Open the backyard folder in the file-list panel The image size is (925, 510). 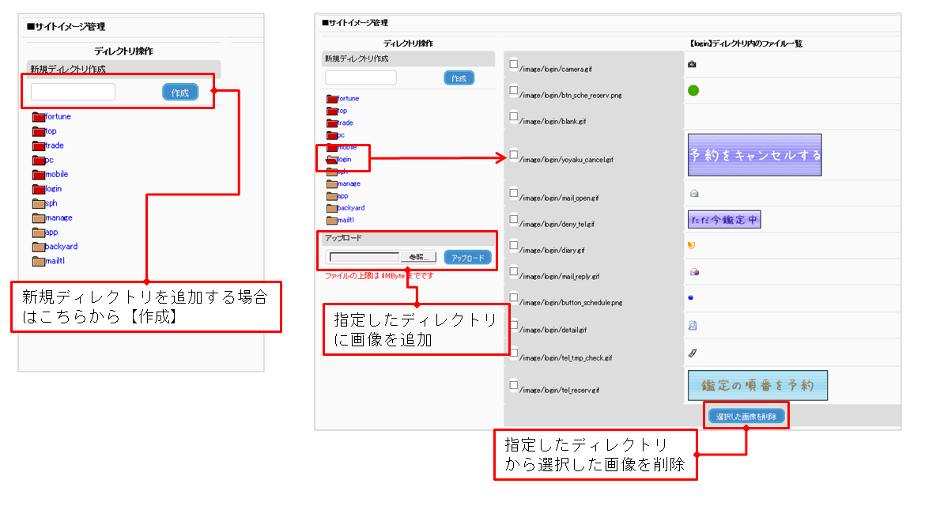click(351, 208)
